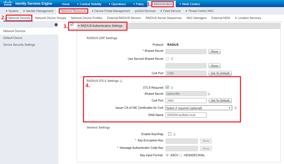Open Device Security Settings in the sidebar
284x164 pixels.
pyautogui.click(x=19, y=44)
